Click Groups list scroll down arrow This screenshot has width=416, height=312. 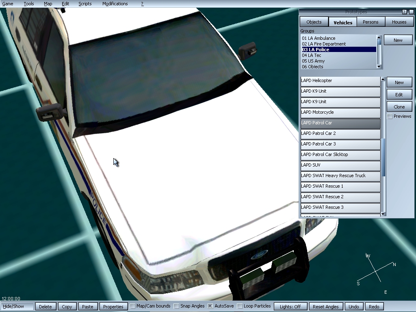(379, 67)
